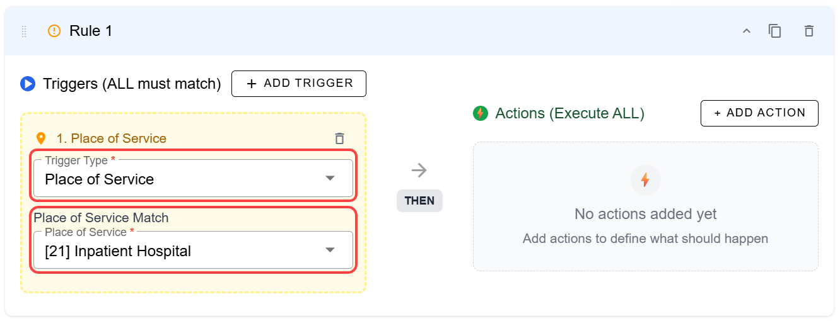Click the orange warning icon on Rule 1
The image size is (840, 321).
(55, 31)
